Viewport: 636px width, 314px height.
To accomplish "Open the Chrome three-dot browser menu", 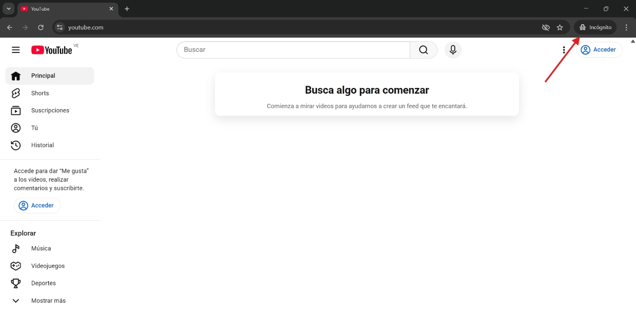I will click(626, 27).
